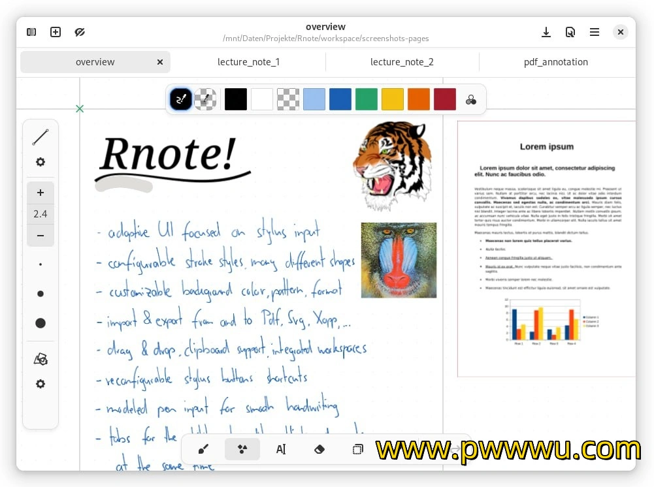Choose the yellow color swatch
The image size is (654, 487).
click(x=393, y=99)
